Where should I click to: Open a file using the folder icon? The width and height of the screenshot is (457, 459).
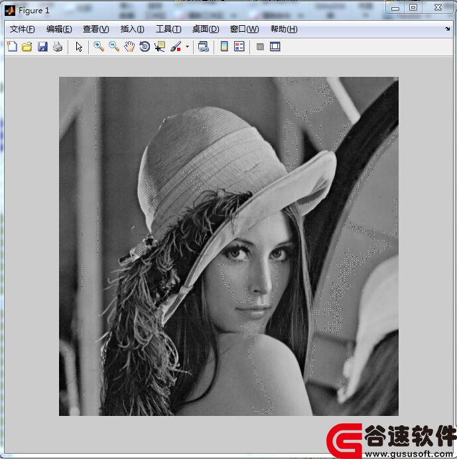tap(27, 46)
